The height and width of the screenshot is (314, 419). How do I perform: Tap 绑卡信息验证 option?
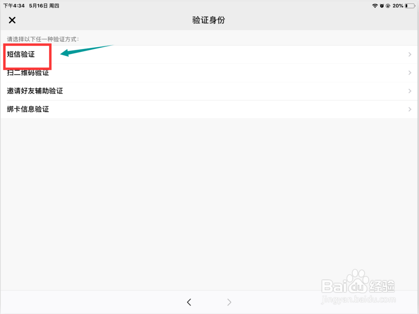pos(209,109)
